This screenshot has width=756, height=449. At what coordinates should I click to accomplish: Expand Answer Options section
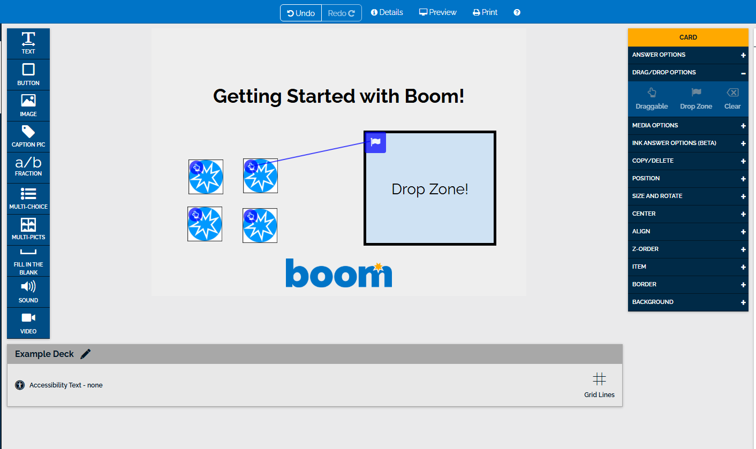click(688, 55)
